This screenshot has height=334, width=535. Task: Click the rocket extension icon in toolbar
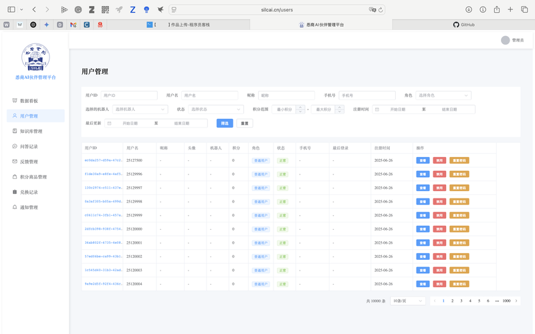(x=119, y=9)
